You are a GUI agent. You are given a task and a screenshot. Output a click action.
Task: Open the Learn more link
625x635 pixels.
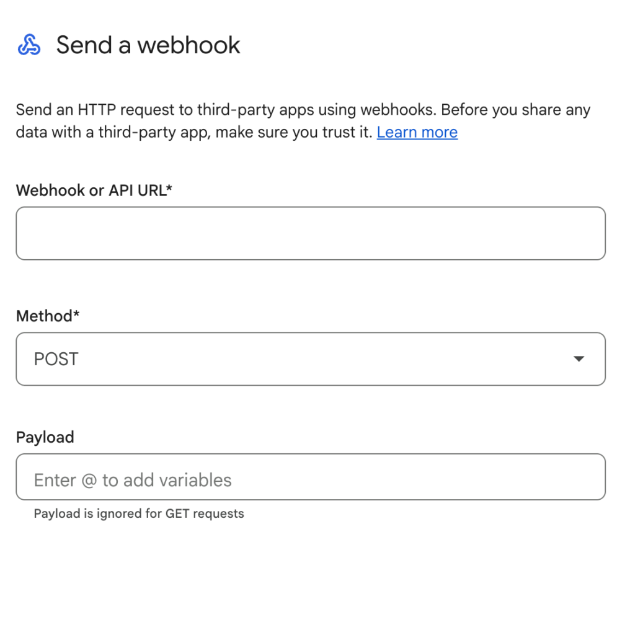pos(417,132)
